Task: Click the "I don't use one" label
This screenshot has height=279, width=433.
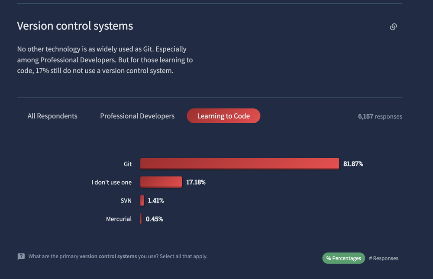Action: [111, 182]
